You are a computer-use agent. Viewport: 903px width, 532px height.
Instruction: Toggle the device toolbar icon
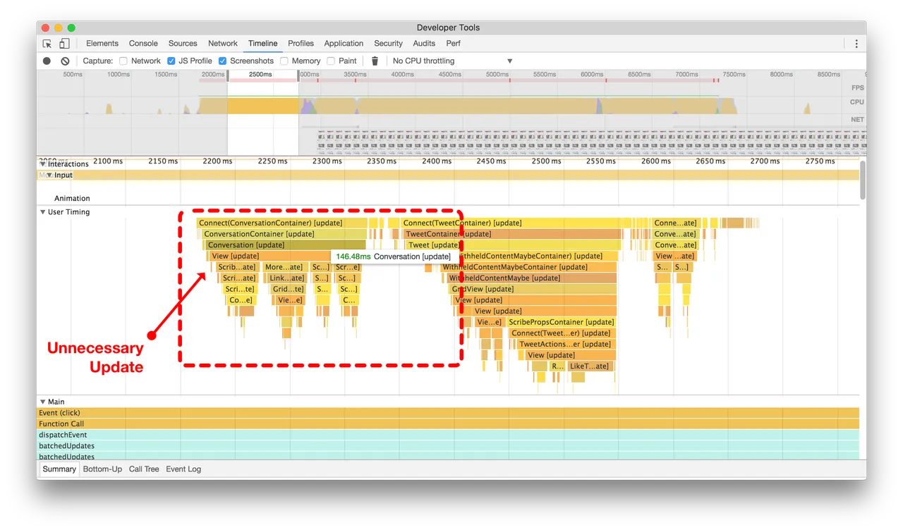click(x=63, y=43)
